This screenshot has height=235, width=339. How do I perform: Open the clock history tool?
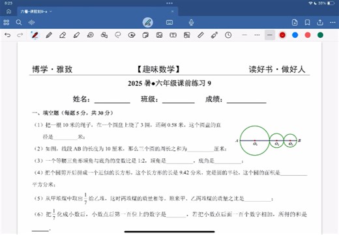(x=228, y=35)
